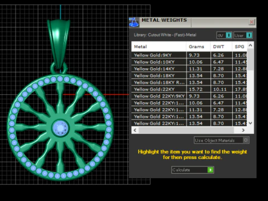The width and height of the screenshot is (268, 201).
Task: Select the Yellow Gold:14KY row
Action: (x=189, y=69)
